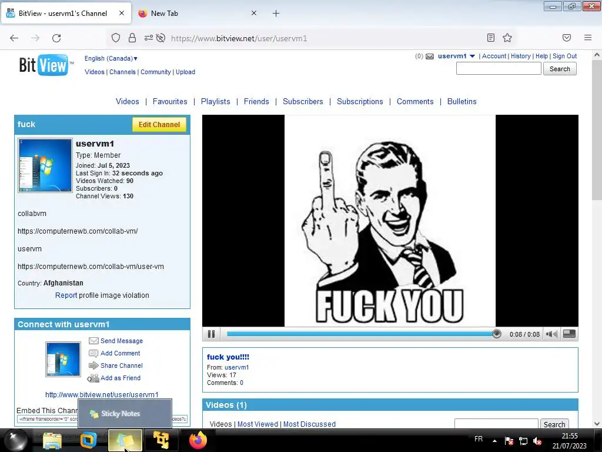Click the Most Viewed videos filter
The width and height of the screenshot is (602, 452).
[x=257, y=424]
